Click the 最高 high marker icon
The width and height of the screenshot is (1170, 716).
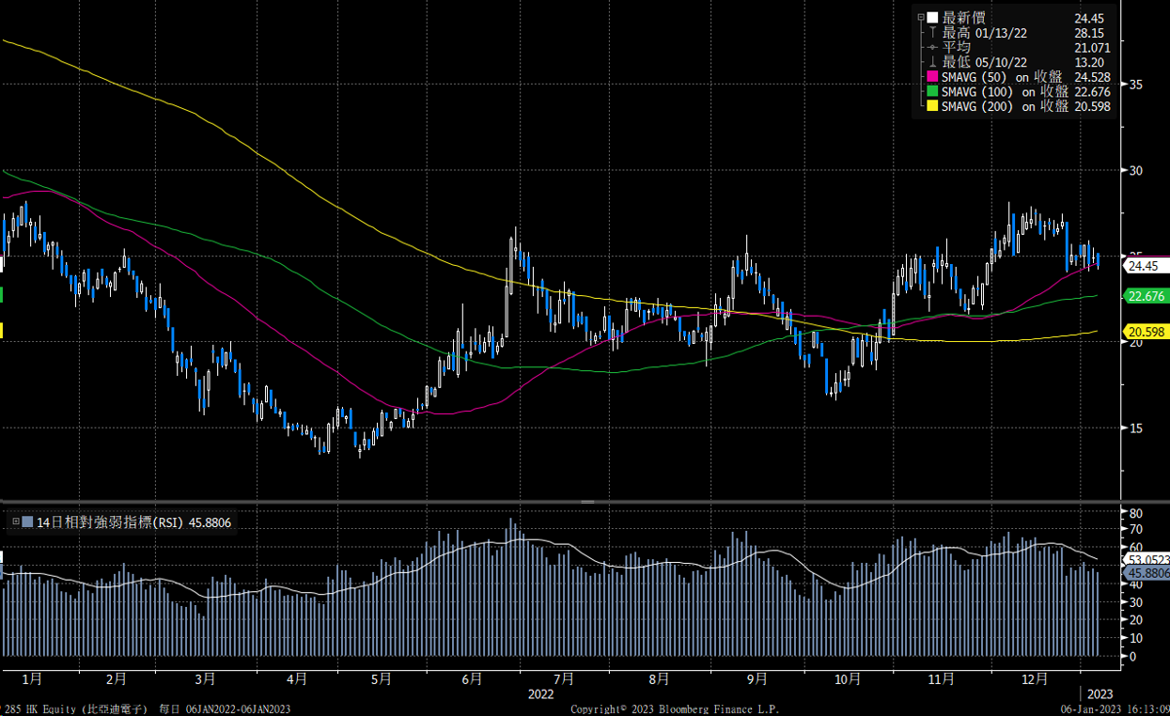(931, 33)
